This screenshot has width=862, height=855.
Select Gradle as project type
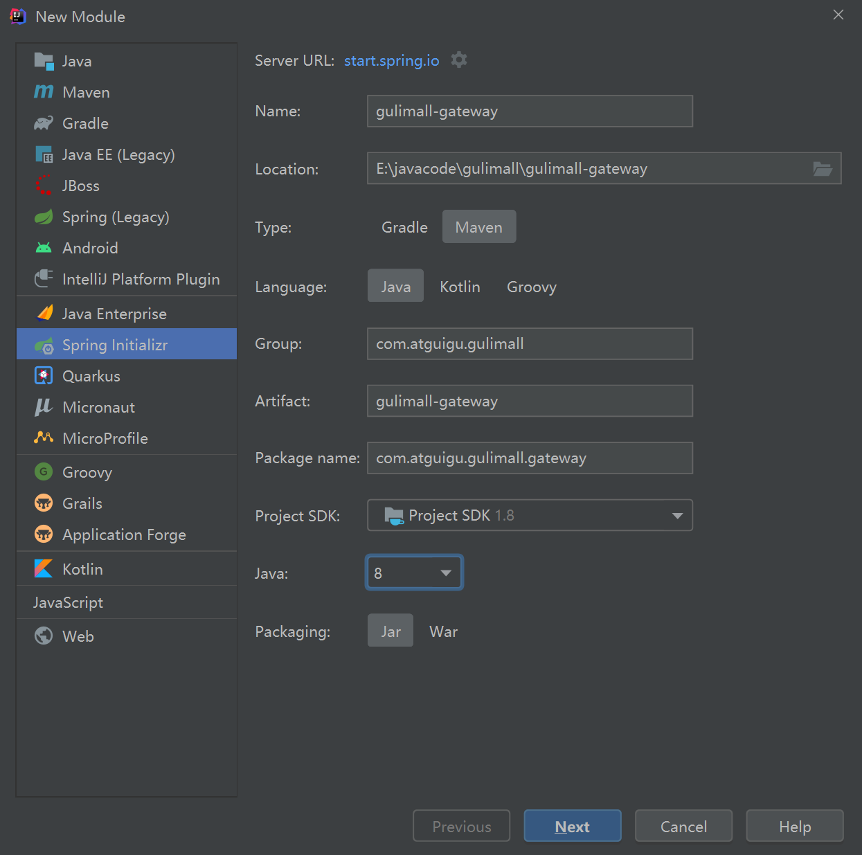[x=404, y=227]
